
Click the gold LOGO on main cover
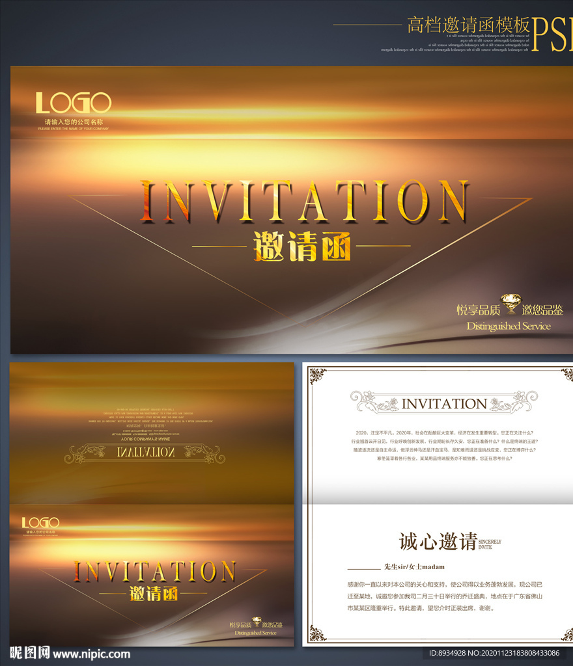[x=74, y=103]
